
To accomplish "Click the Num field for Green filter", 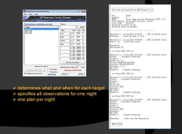I will point(74,41).
